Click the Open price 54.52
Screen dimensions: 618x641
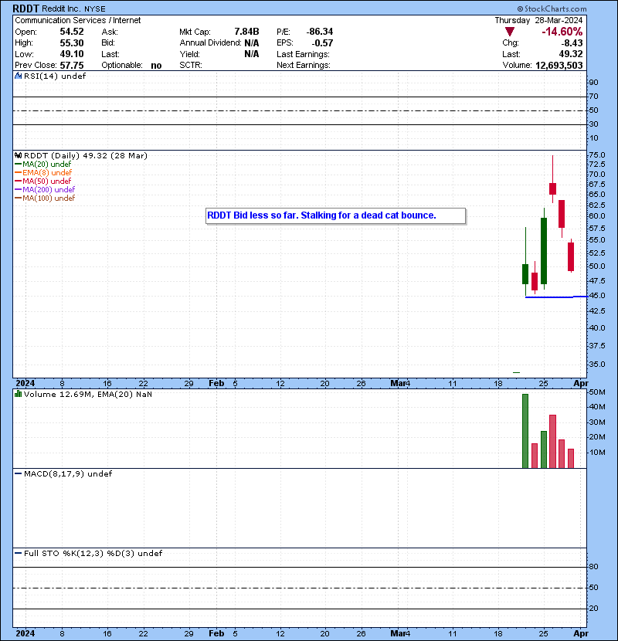72,32
